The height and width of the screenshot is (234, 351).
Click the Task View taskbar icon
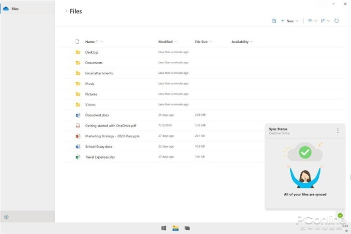pyautogui.click(x=187, y=228)
